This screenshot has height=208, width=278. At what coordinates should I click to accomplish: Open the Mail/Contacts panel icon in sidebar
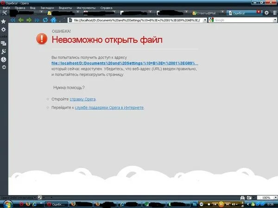click(4, 43)
